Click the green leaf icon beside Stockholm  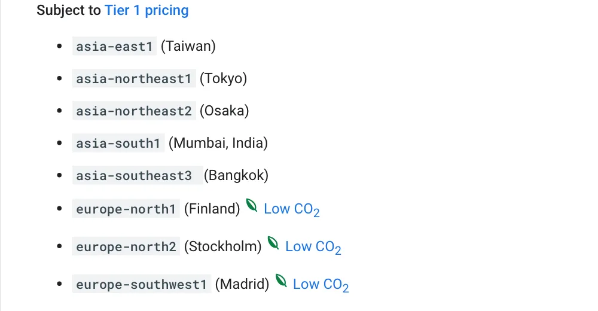pyautogui.click(x=273, y=243)
